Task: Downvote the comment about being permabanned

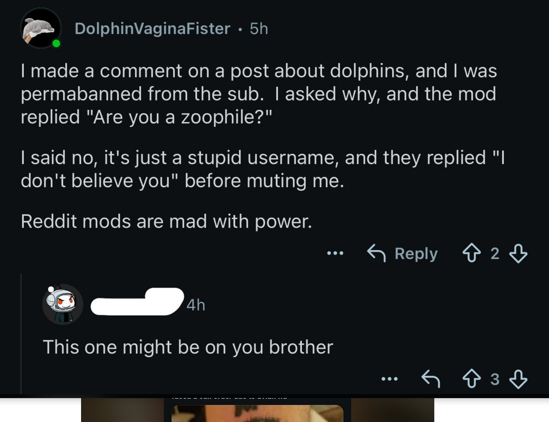Action: pos(518,253)
